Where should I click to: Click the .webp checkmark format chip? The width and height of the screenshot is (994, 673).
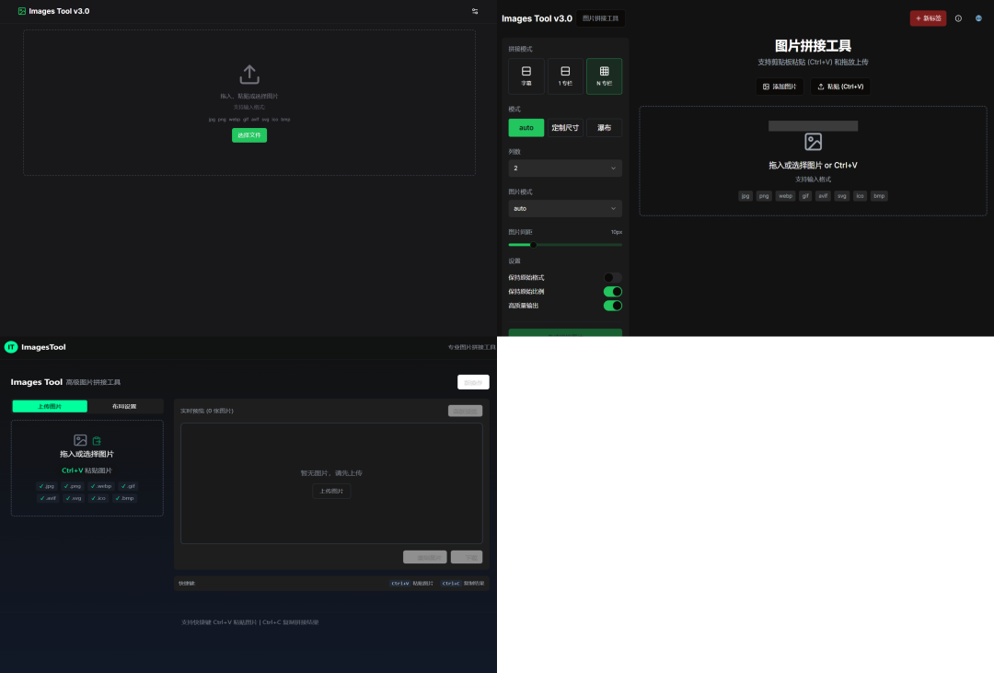[101, 486]
